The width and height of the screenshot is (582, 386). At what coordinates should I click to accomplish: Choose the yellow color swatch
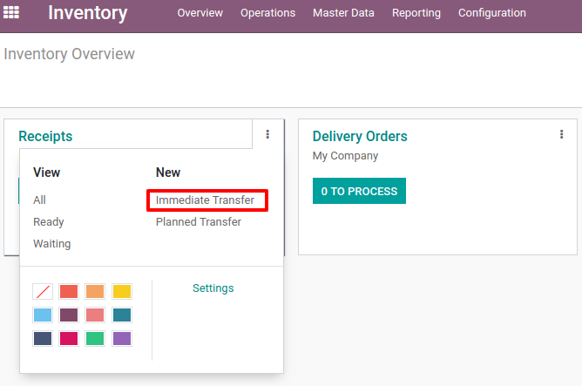(x=122, y=291)
